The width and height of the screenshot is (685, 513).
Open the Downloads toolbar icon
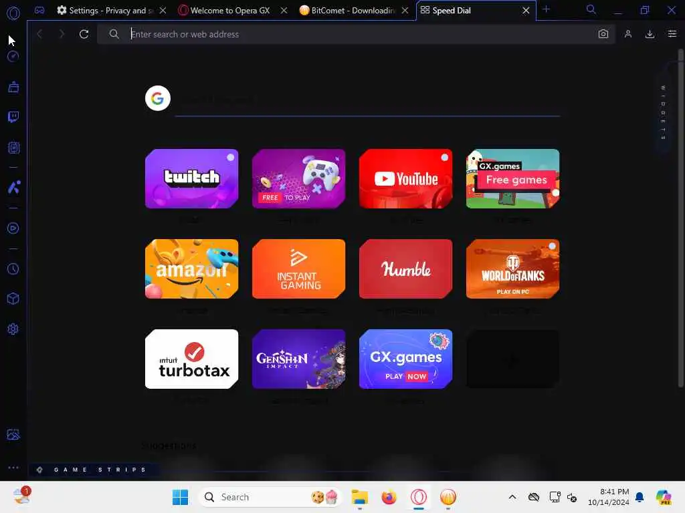coord(650,34)
